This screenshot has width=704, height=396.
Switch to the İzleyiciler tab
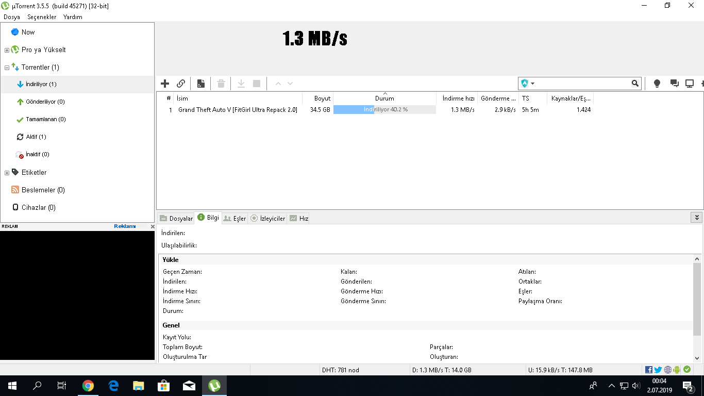[267, 218]
